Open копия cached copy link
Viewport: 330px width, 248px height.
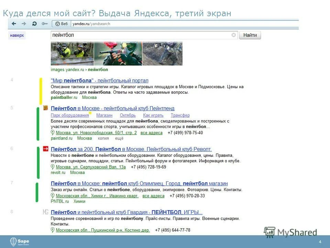pos(103,138)
